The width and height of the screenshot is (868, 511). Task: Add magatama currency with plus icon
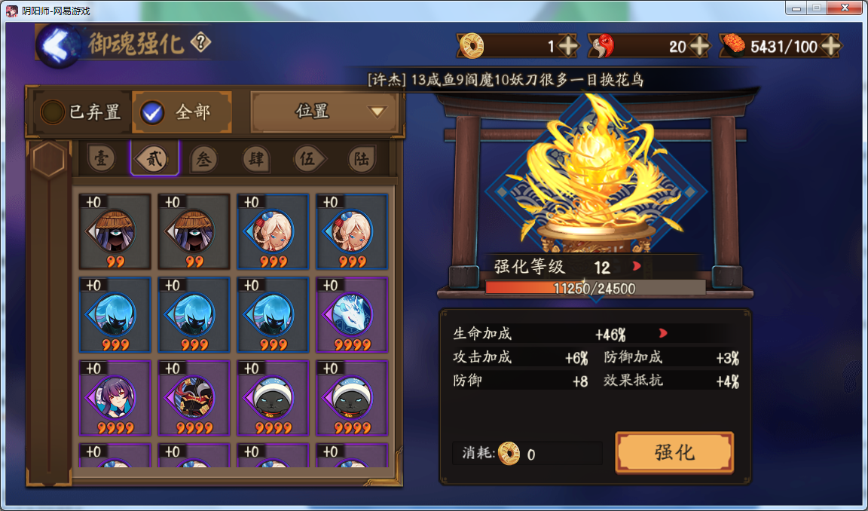coord(700,46)
